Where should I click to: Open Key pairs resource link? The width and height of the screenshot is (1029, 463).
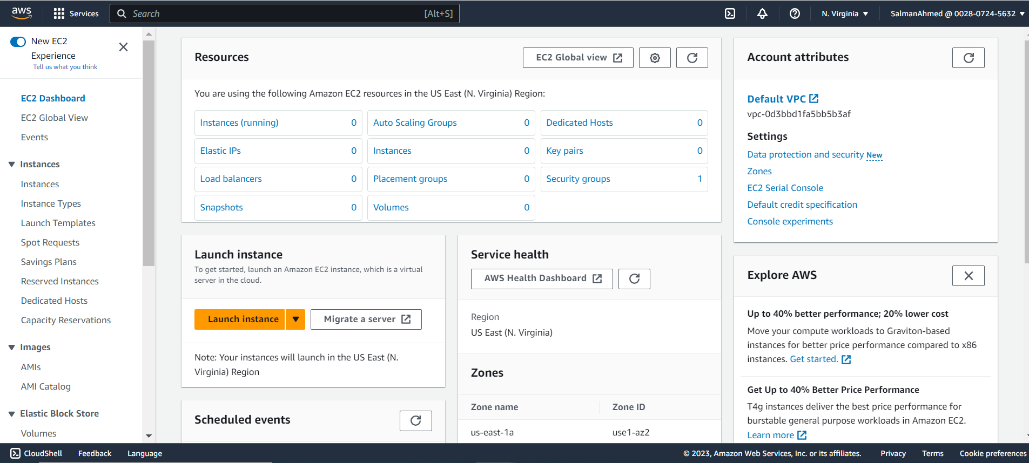click(x=564, y=151)
